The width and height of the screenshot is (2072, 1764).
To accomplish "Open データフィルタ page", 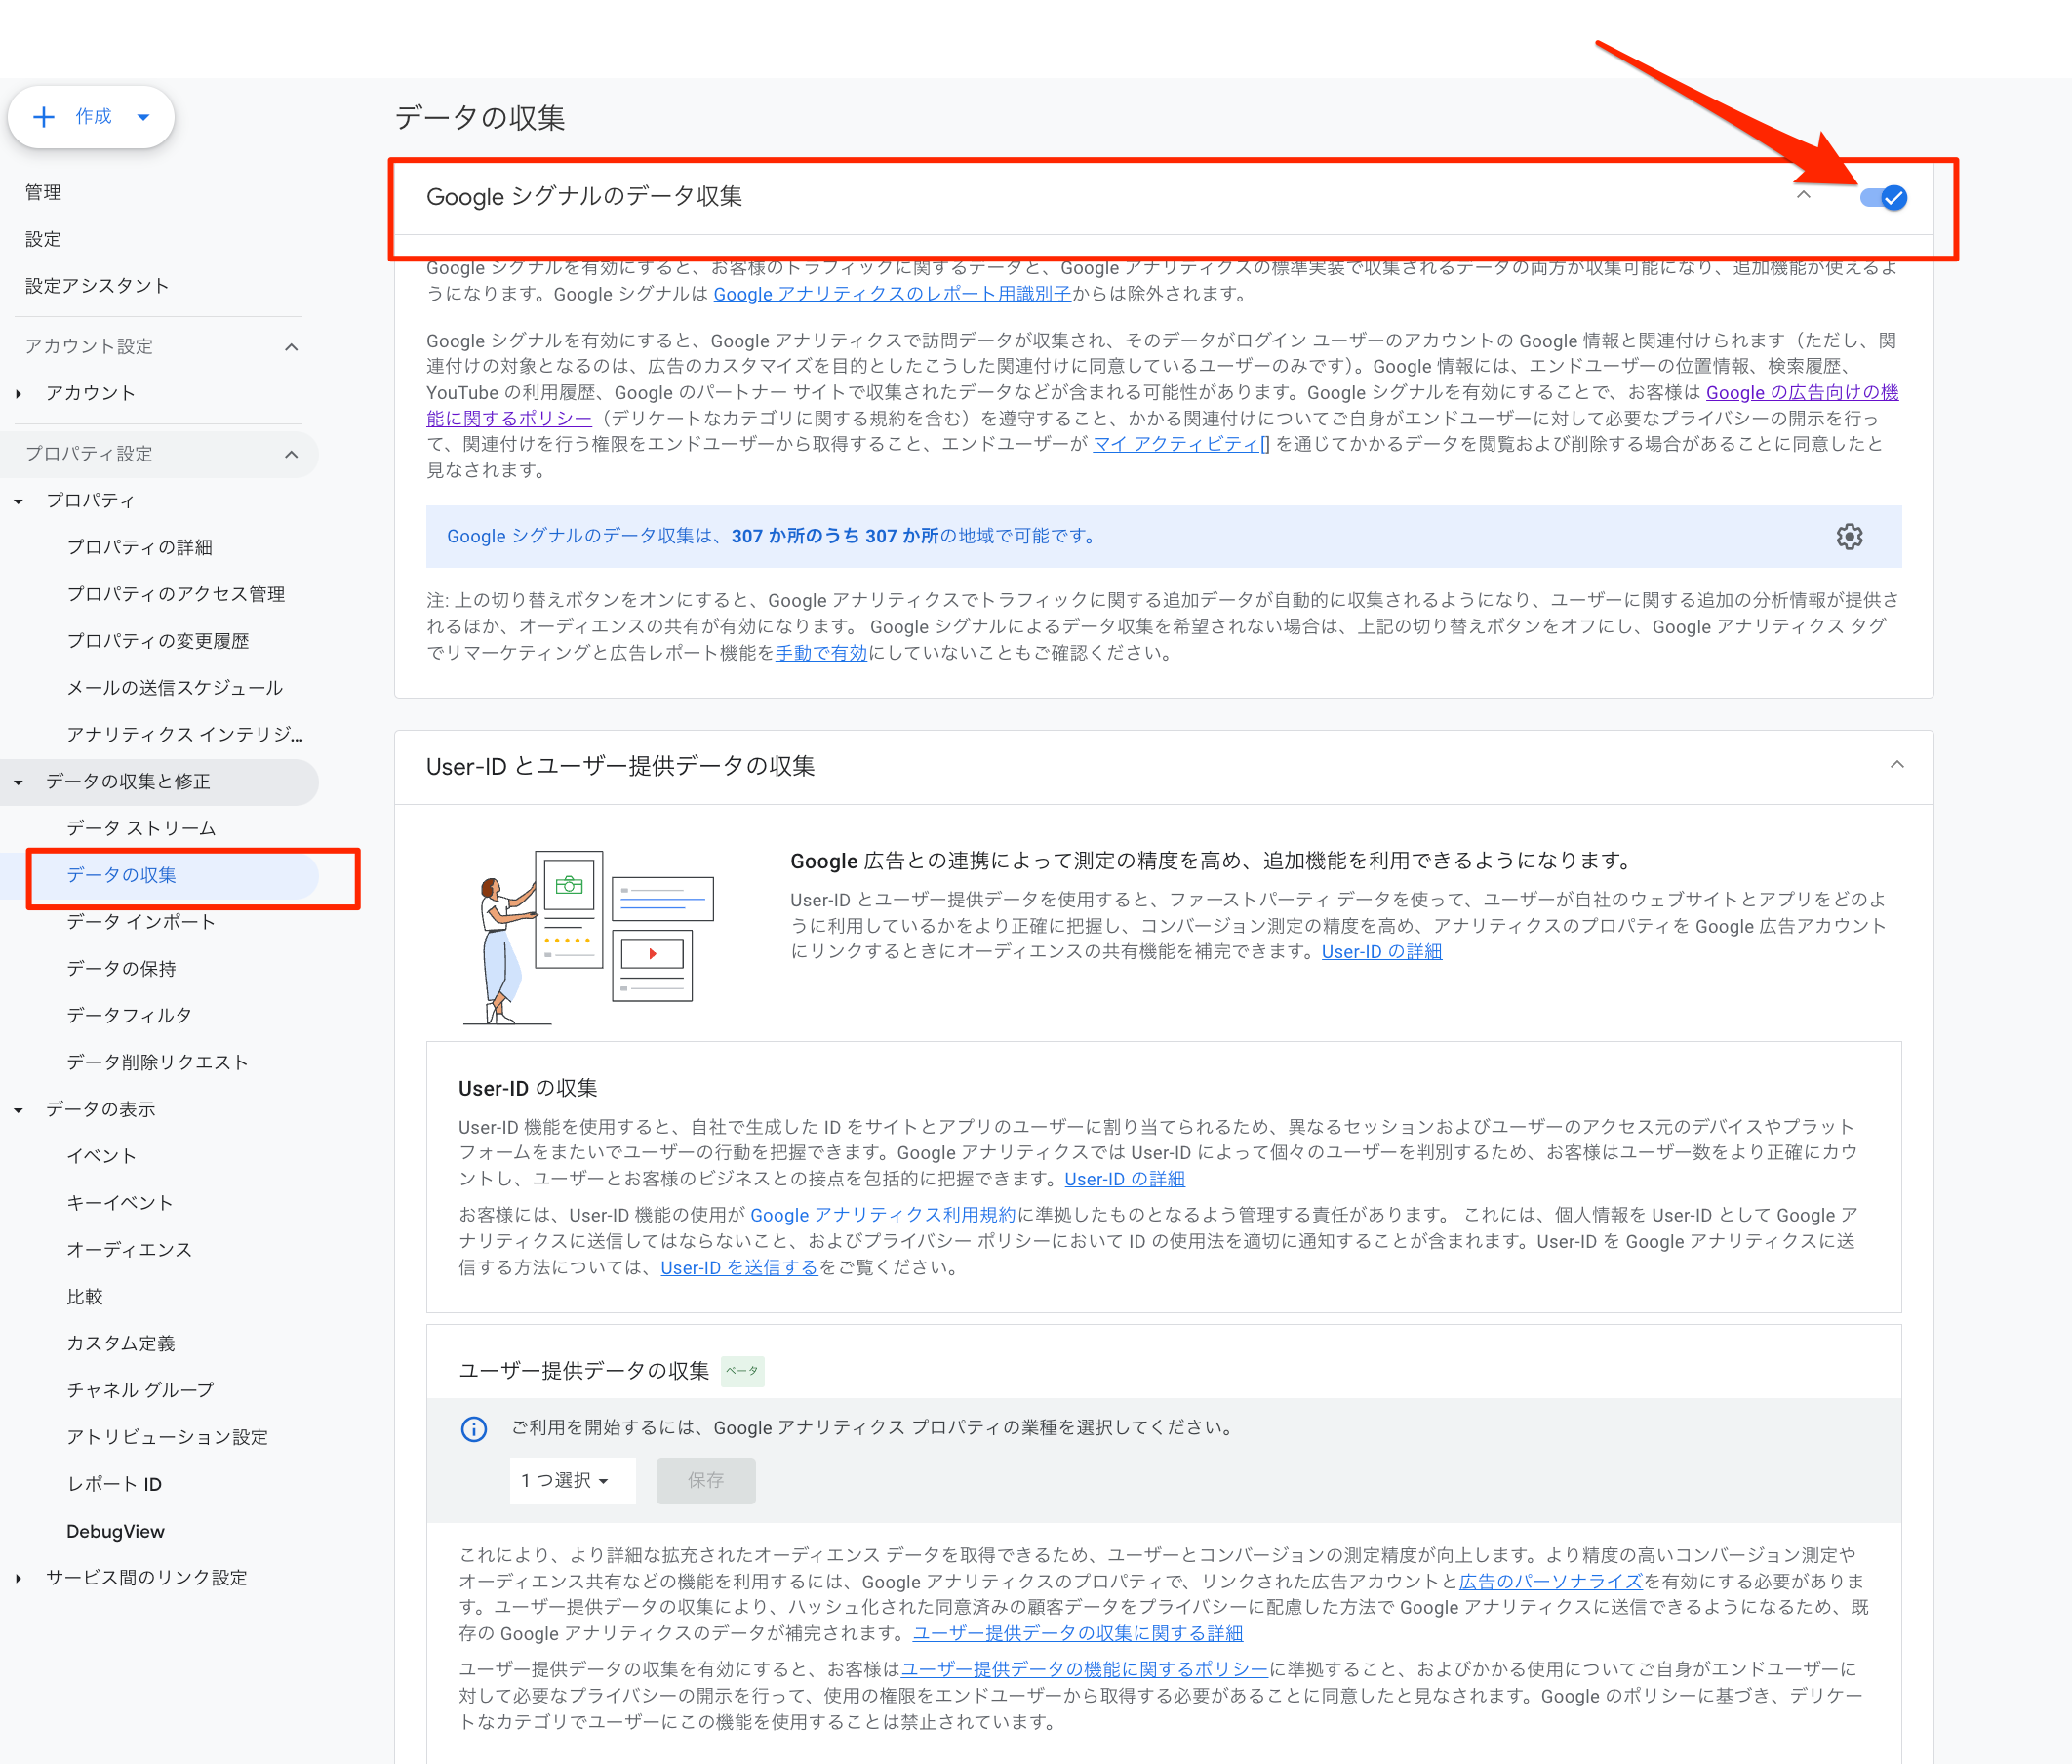I will point(129,1016).
